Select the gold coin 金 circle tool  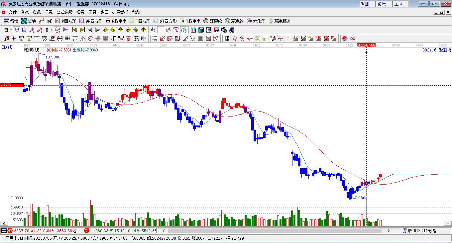(x=258, y=39)
